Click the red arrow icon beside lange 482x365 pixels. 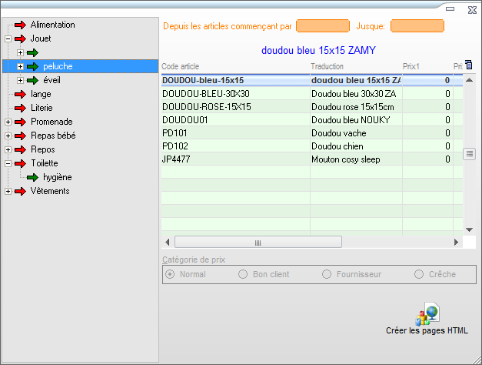pos(20,94)
